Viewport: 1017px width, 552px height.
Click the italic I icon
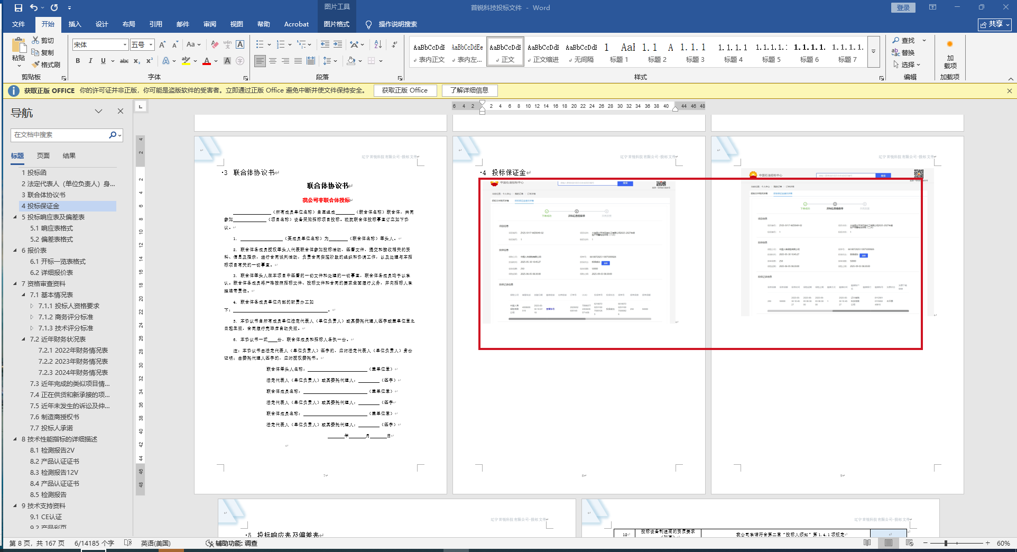tap(90, 61)
